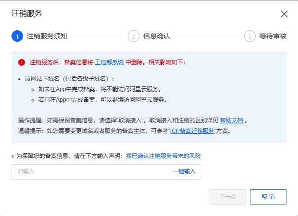Select the 注销服务须知 step label
Viewport: 298px width, 216px height.
click(47, 36)
